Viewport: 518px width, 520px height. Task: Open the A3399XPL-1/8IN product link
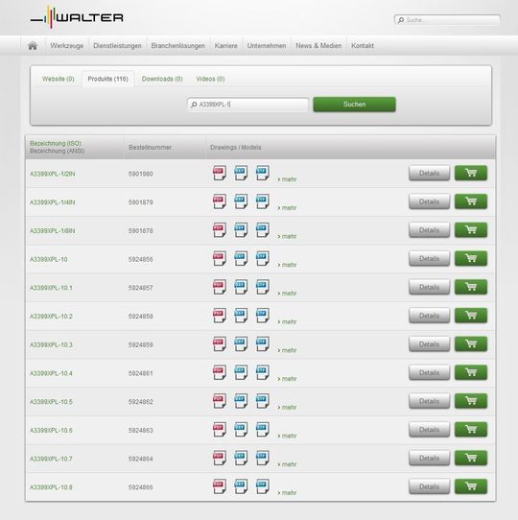tap(53, 231)
